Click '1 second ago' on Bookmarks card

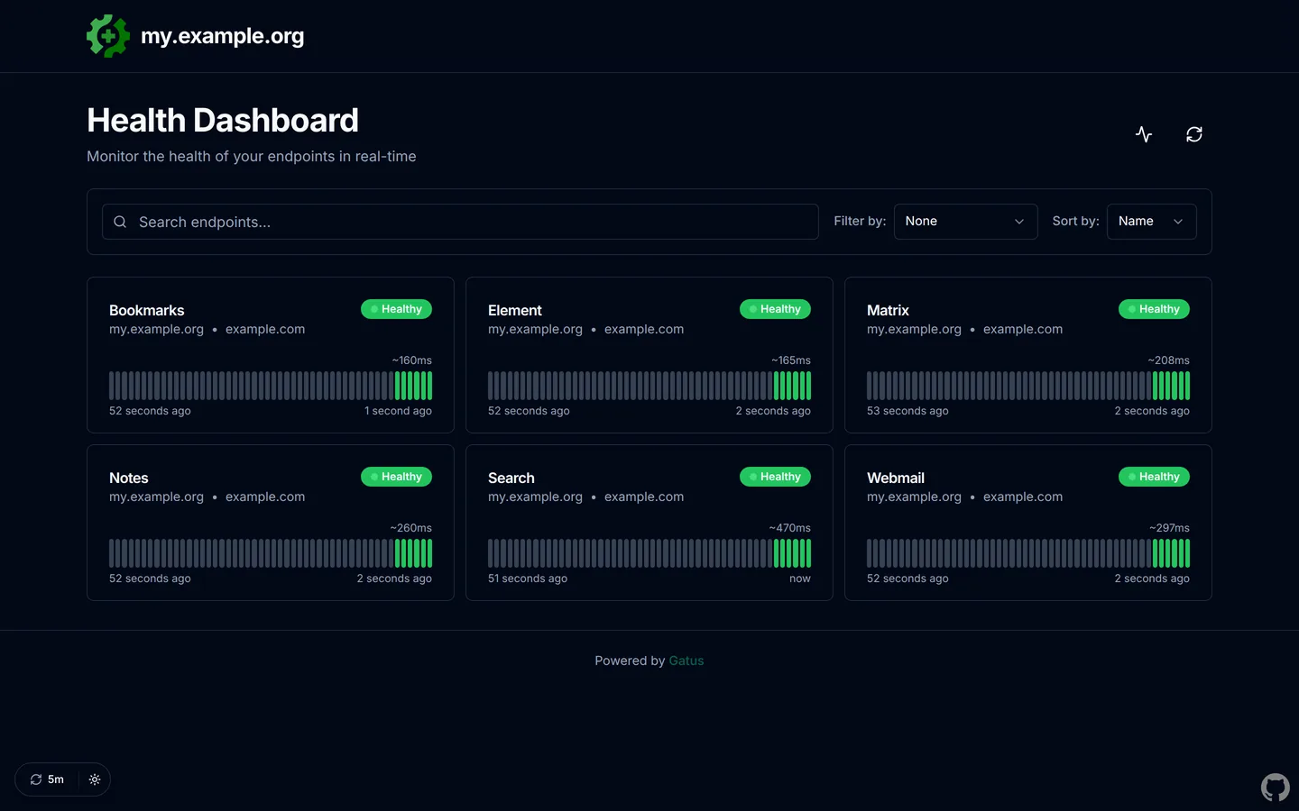point(399,411)
